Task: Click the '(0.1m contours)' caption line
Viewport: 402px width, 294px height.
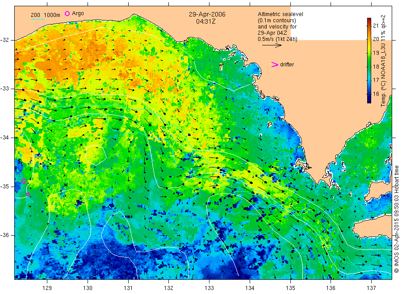Action: click(277, 20)
